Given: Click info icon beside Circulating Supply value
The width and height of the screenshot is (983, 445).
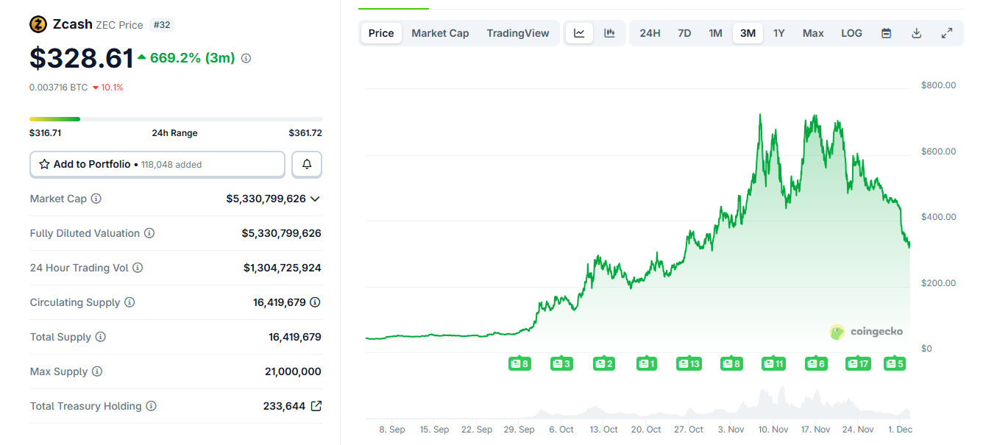Looking at the screenshot, I should click(x=315, y=302).
